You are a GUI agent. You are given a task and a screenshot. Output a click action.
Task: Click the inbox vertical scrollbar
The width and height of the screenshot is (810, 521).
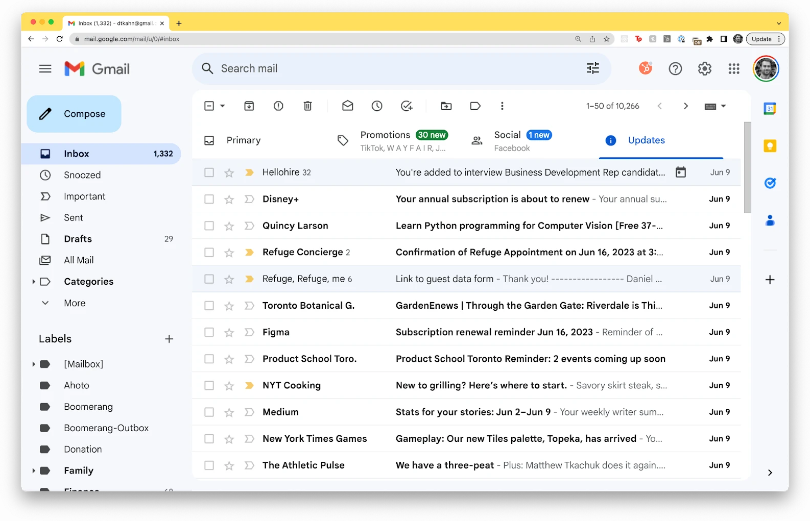[748, 167]
